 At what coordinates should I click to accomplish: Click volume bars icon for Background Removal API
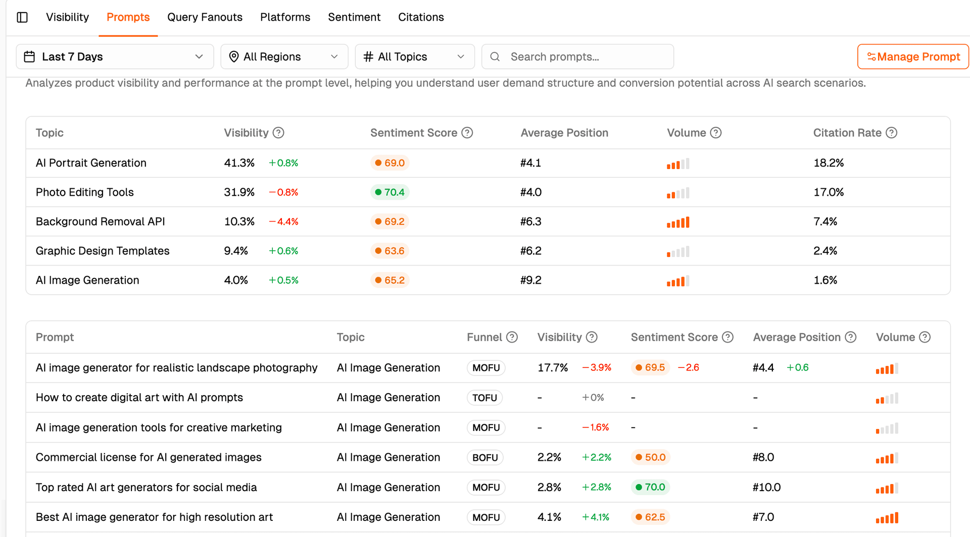pos(678,222)
